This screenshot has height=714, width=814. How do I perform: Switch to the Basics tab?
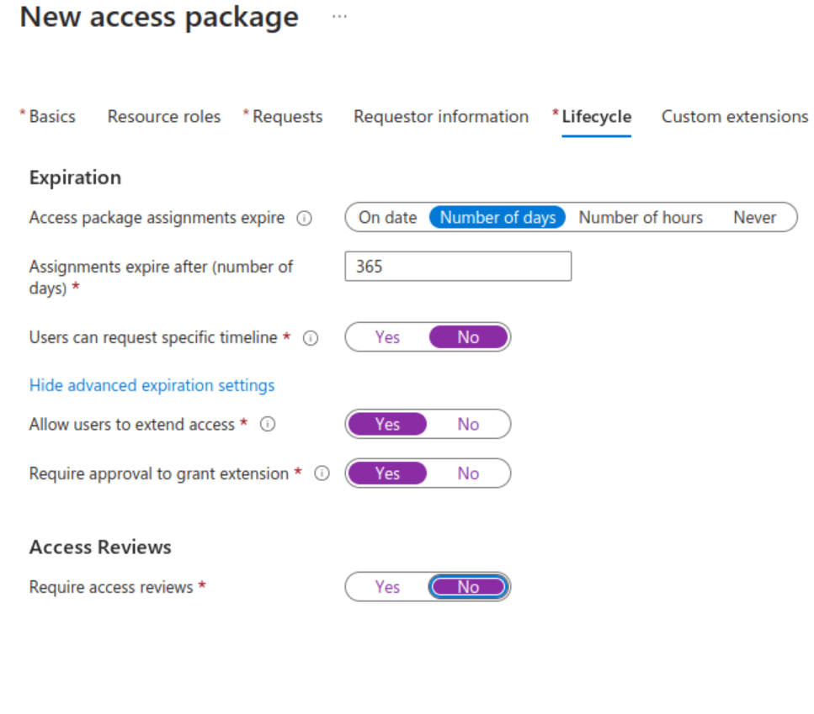coord(52,117)
